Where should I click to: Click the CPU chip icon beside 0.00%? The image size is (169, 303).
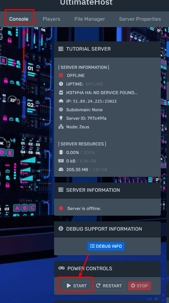click(61, 153)
